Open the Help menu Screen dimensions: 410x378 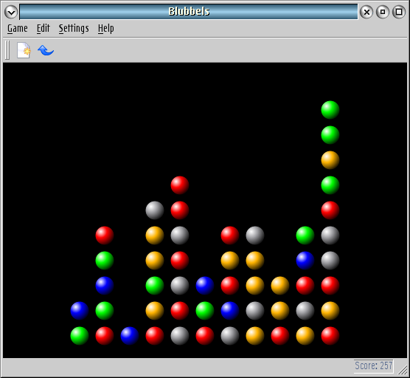106,28
